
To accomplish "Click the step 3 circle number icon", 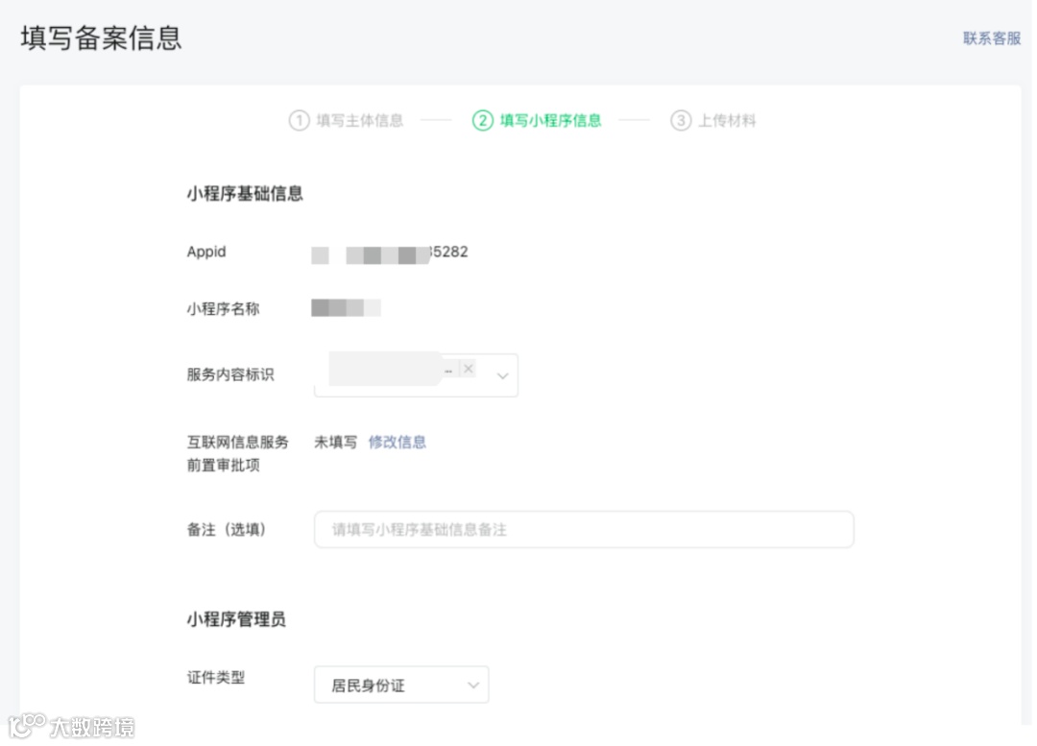I will 681,121.
